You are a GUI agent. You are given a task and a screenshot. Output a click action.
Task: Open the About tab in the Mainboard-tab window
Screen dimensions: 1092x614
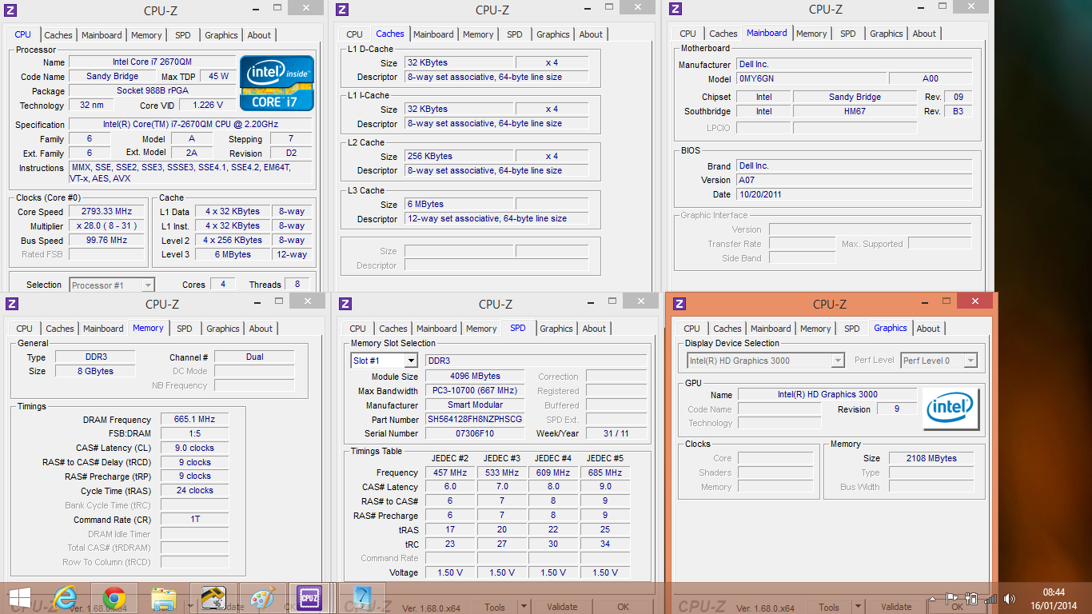click(x=924, y=34)
